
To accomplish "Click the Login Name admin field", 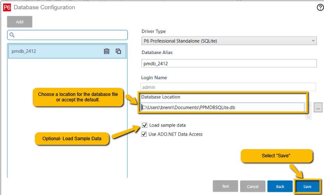I will pos(229,87).
